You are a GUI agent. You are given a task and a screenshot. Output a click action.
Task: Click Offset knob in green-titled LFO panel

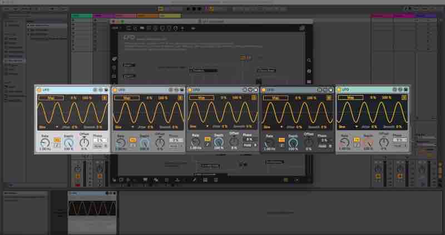[384, 142]
